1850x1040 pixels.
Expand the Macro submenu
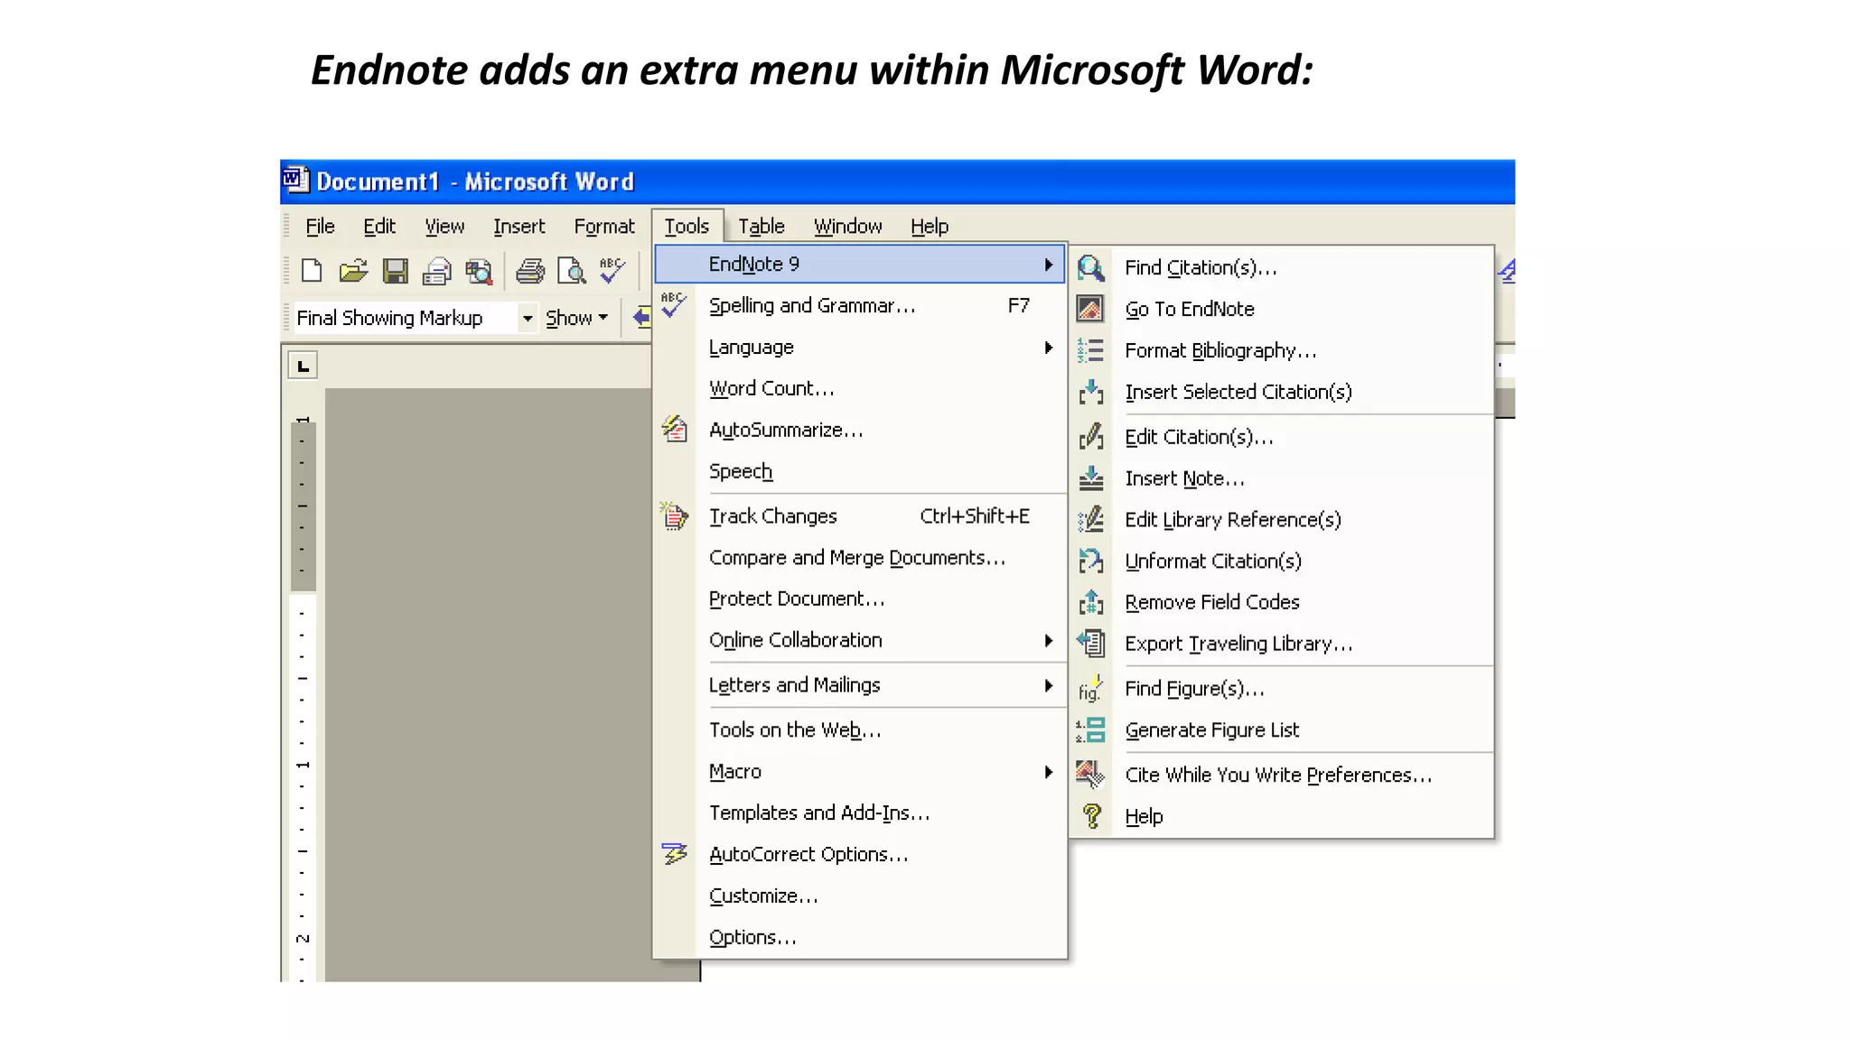[x=859, y=772]
